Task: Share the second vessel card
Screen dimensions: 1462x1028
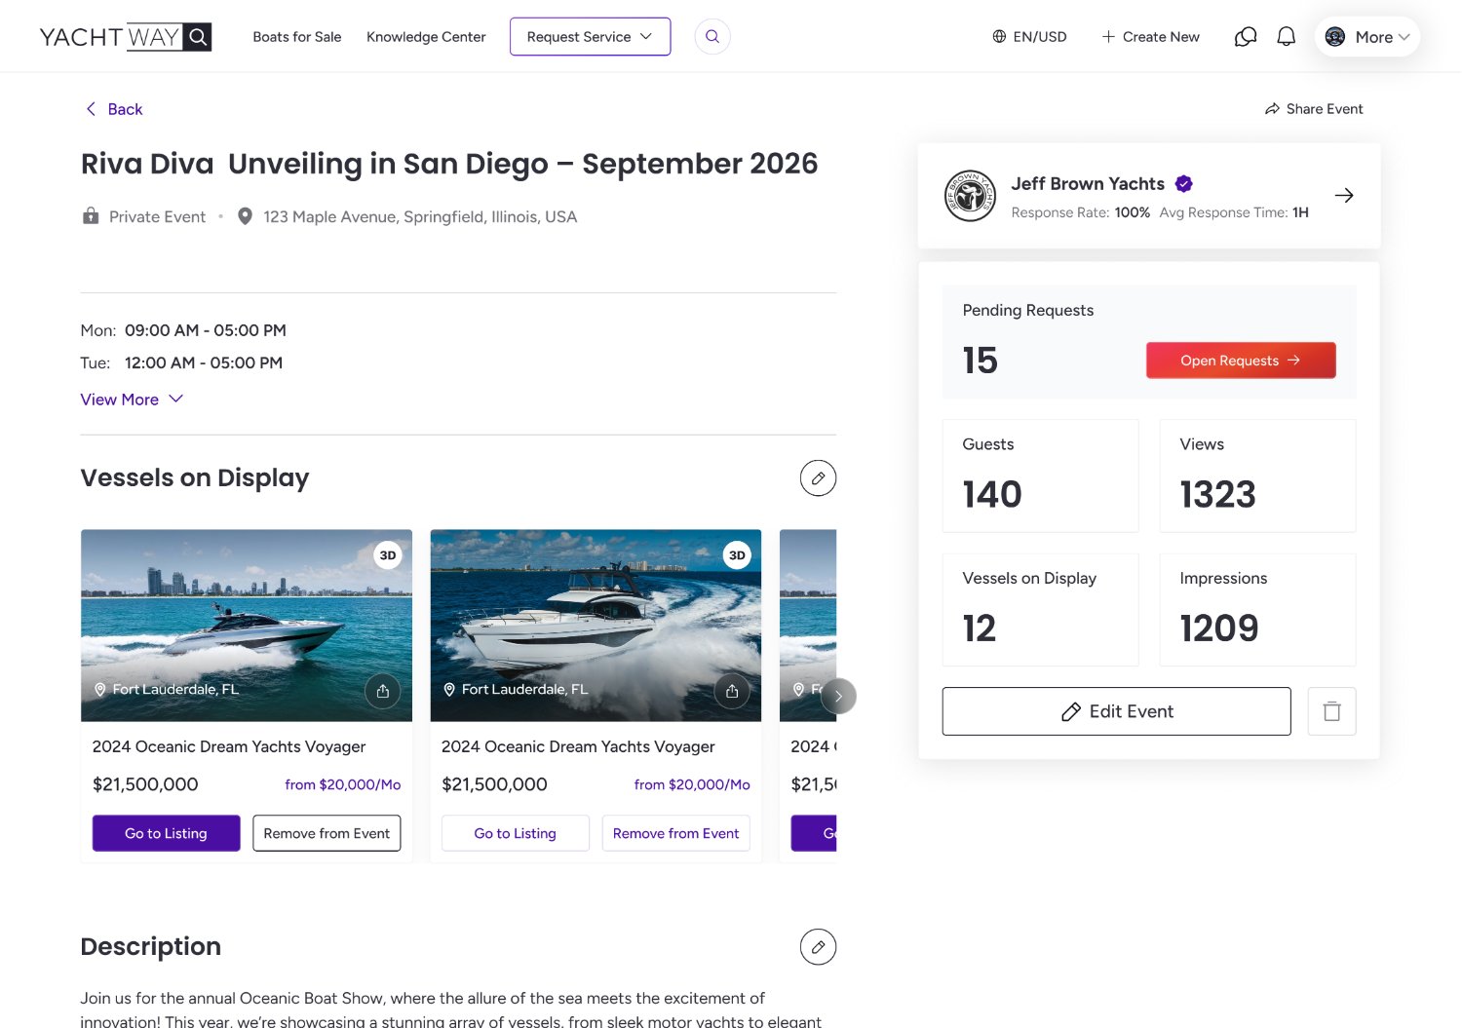Action: (732, 691)
